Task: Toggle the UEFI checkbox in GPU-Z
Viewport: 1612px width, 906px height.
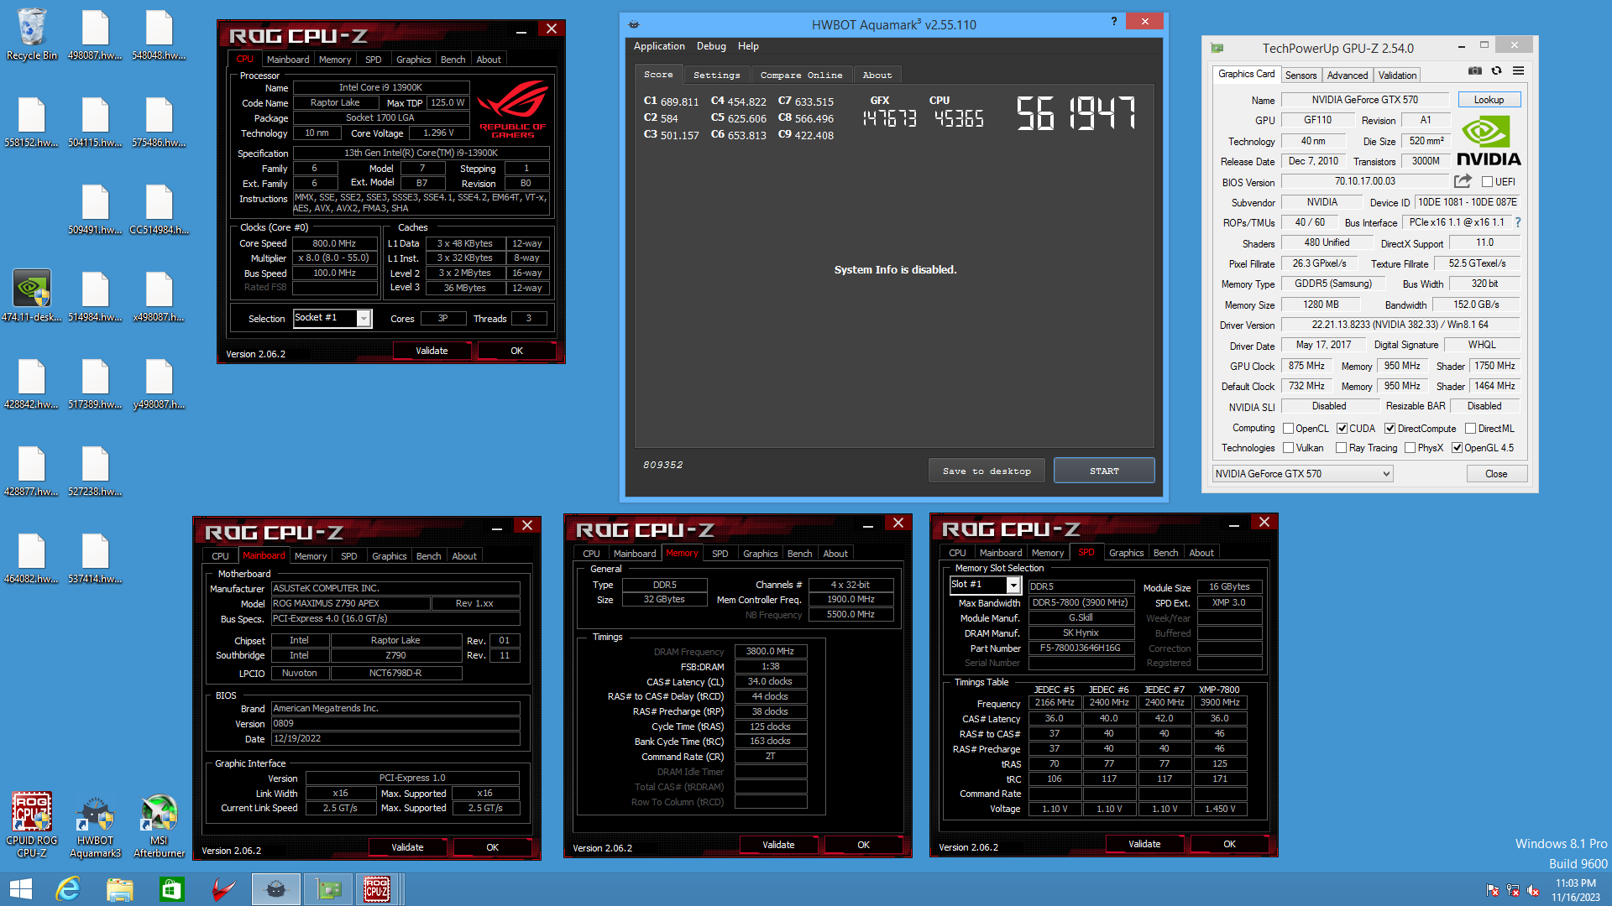Action: coord(1487,182)
